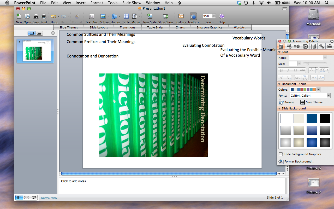Click the Save toolbar icon
This screenshot has width=334, height=209.
pos(36,17)
